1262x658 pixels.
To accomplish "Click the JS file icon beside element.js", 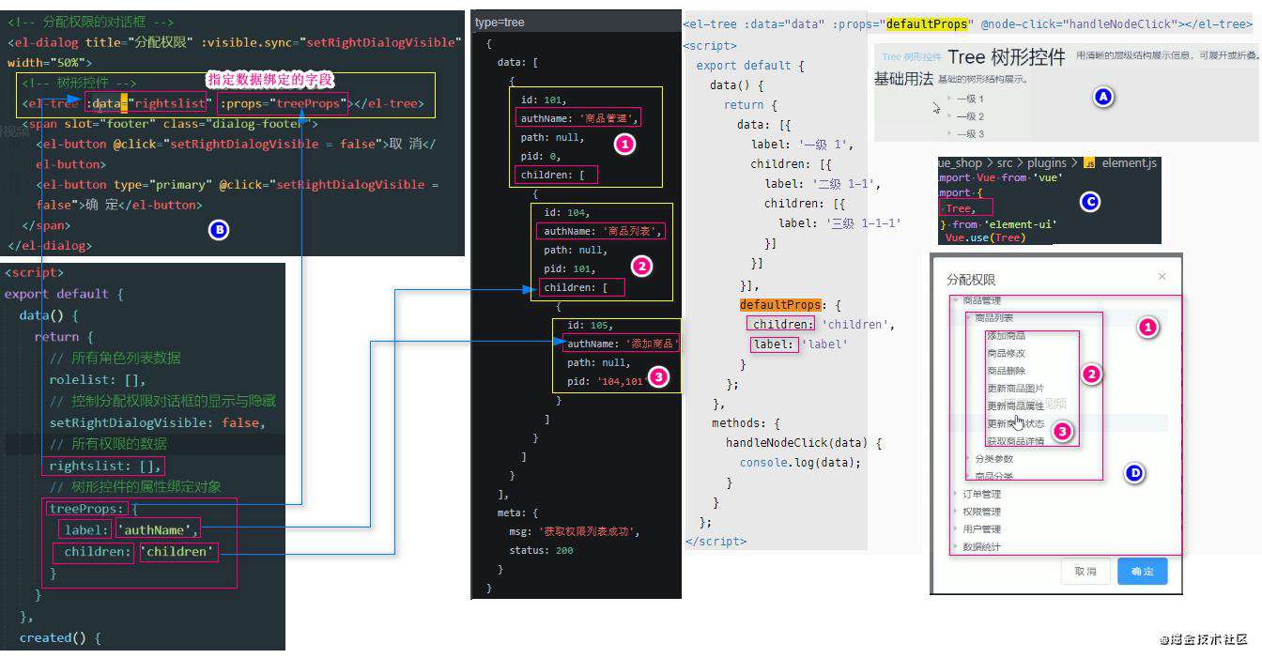I will 1089,163.
